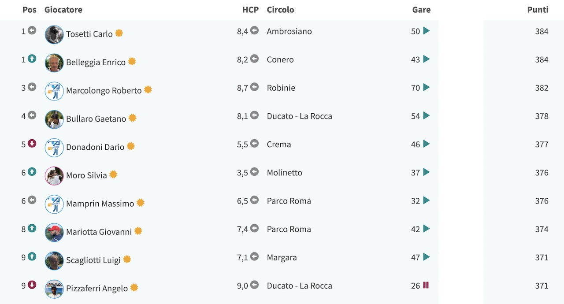Image resolution: width=564 pixels, height=304 pixels.
Task: Click the gold star badge after Moro Silvia
Action: pos(113,174)
